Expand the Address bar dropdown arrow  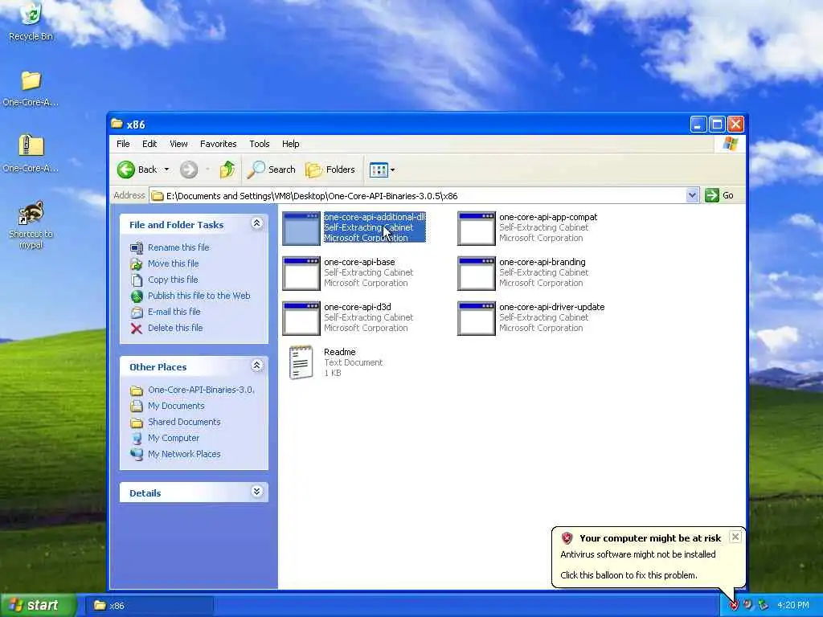click(x=692, y=196)
